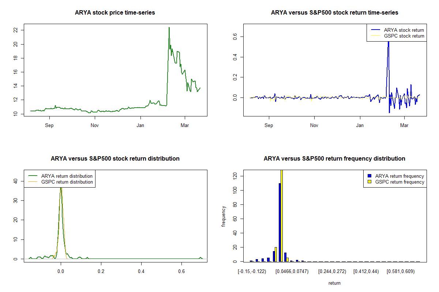The image size is (439, 292).
Task: Click the ARYA stock price time-series title
Action: pos(115,13)
